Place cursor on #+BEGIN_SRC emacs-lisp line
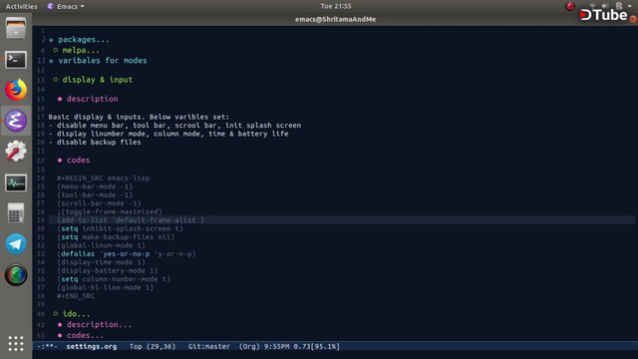 [x=104, y=178]
